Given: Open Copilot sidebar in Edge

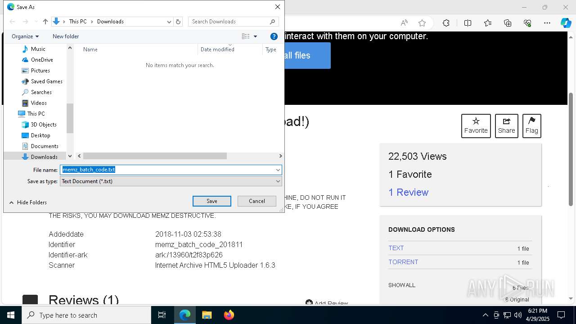Looking at the screenshot, I should coord(566,23).
